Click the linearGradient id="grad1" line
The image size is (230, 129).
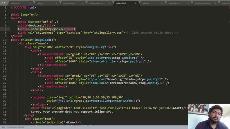click(90, 54)
